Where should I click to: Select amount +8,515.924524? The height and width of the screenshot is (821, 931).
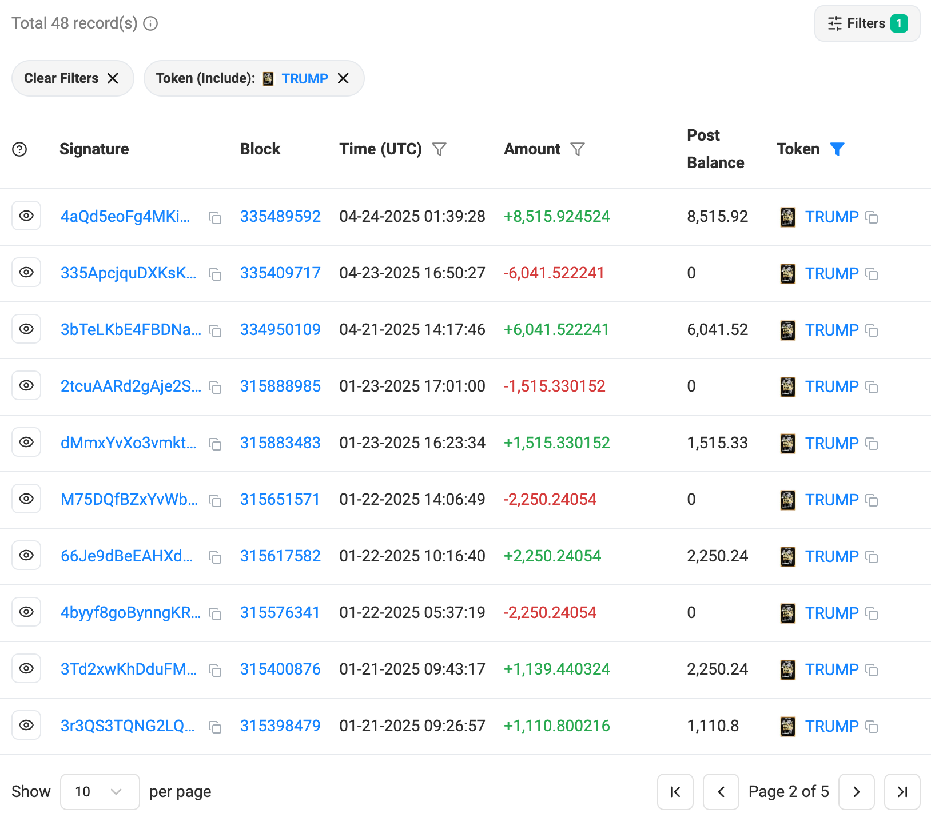[557, 217]
